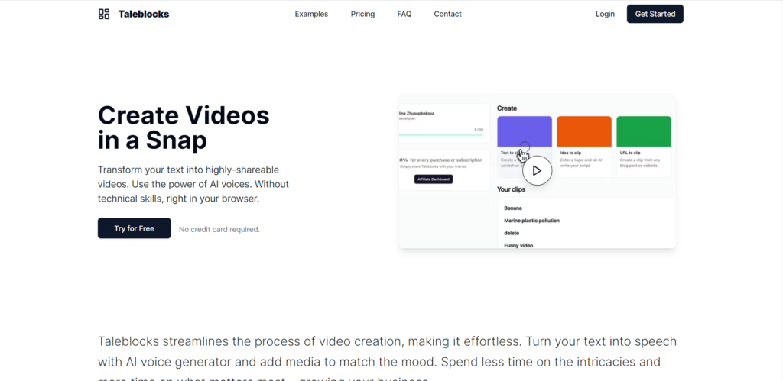
Task: Click the Try for Free button
Action: click(x=135, y=228)
